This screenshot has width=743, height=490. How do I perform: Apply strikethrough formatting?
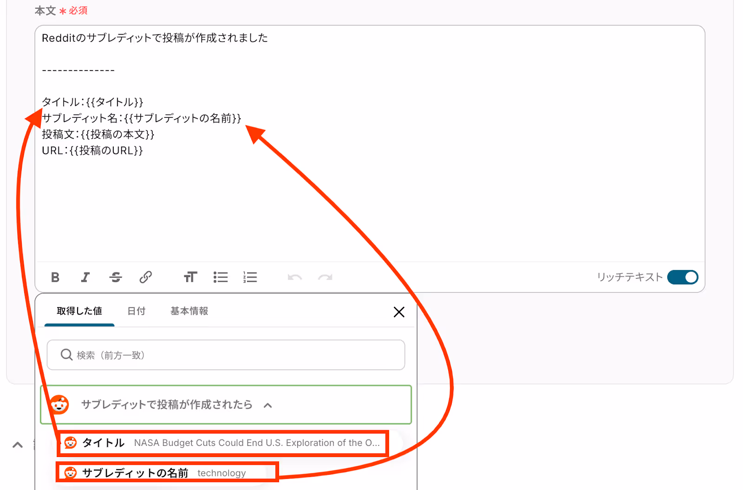[116, 277]
